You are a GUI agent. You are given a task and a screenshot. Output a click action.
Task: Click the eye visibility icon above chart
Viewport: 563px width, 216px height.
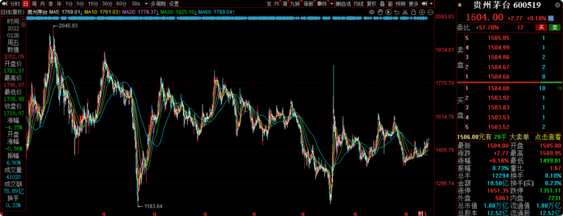[x=372, y=12]
